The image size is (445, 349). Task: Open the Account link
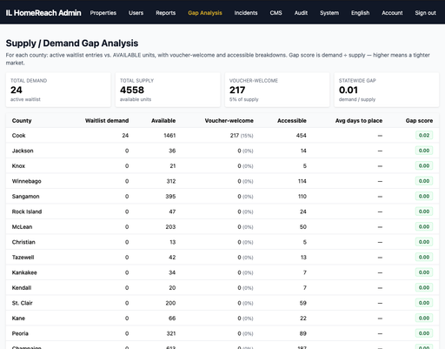click(x=392, y=13)
